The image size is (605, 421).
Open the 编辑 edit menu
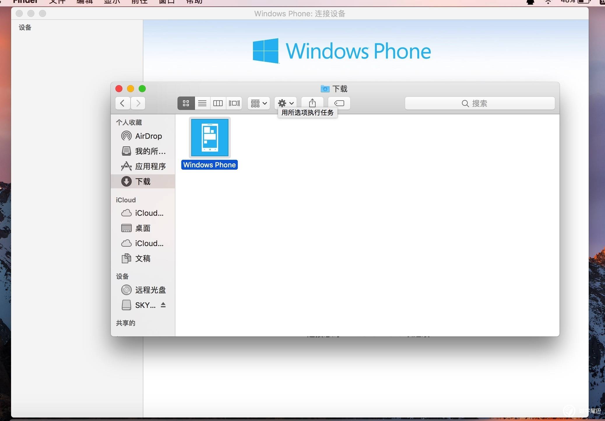(x=85, y=1)
